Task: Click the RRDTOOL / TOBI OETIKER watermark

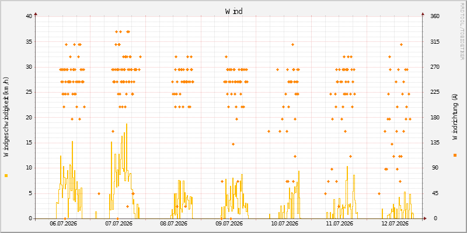Action: point(462,31)
